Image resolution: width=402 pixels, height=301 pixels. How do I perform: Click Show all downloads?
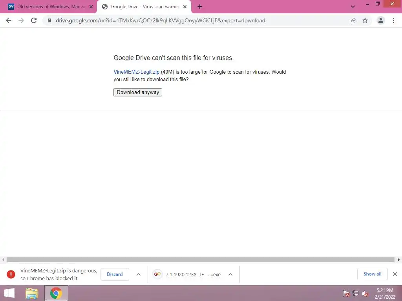(x=372, y=274)
